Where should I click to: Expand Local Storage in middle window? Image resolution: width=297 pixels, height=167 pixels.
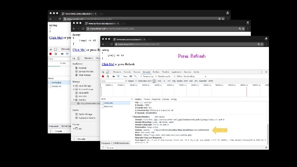click(x=74, y=86)
